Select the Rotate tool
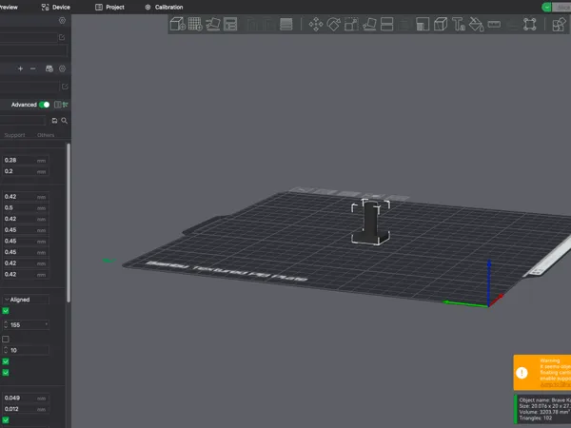The image size is (571, 428). click(334, 25)
